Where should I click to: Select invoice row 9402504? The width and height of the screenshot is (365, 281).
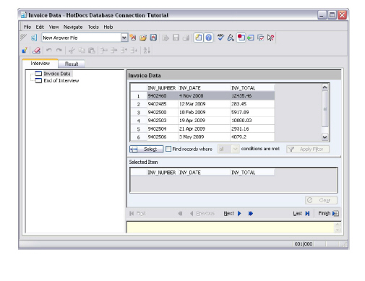(202, 129)
